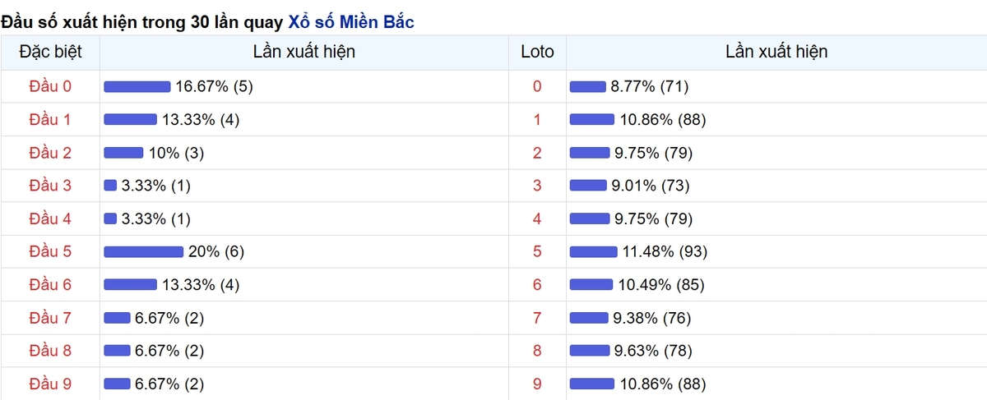Click the 3.33% (1) bar for Đầu 4
Screen dimensions: 987x400
point(110,218)
